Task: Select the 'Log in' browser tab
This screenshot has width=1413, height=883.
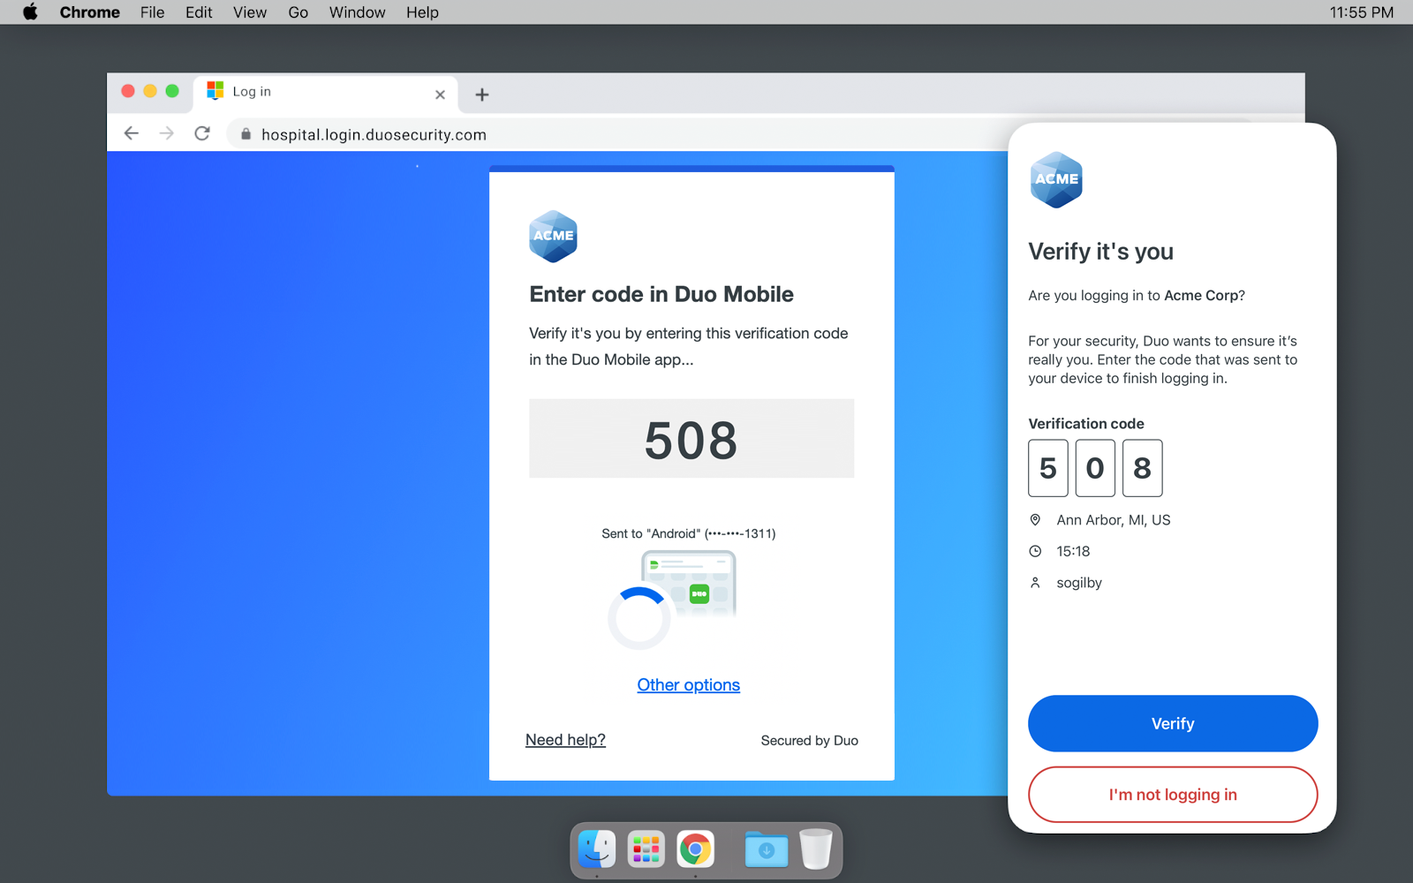Action: (x=291, y=92)
